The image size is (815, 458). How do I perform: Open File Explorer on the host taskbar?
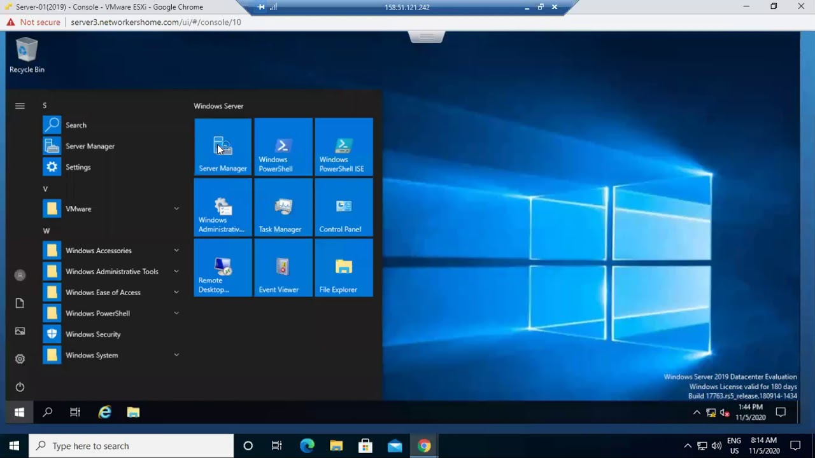coord(336,446)
